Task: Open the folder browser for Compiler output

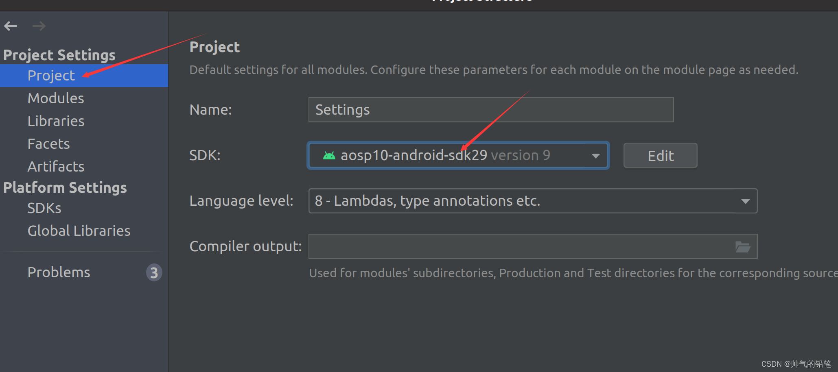Action: click(743, 246)
